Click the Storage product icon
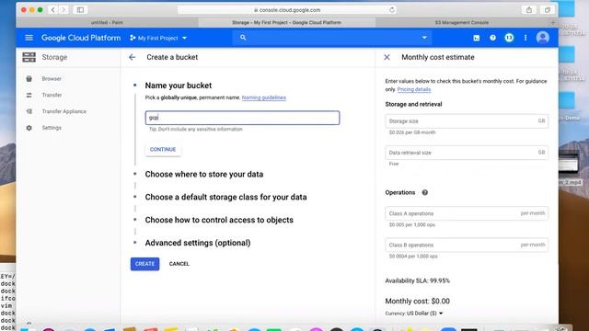This screenshot has height=331, width=589. (x=29, y=57)
